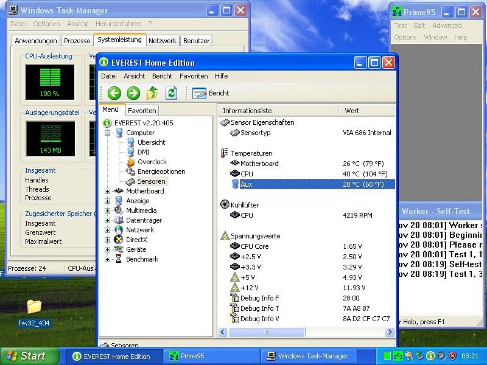Open the Favoriten menu in EVEREST
Screen dimensions: 487x365
pos(194,76)
